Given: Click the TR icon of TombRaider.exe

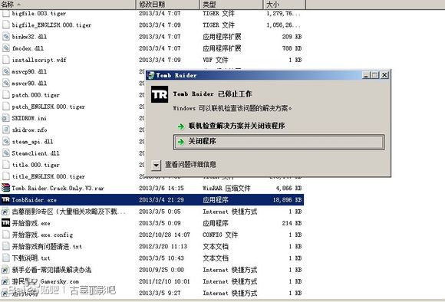Looking at the screenshot, I should pos(5,199).
